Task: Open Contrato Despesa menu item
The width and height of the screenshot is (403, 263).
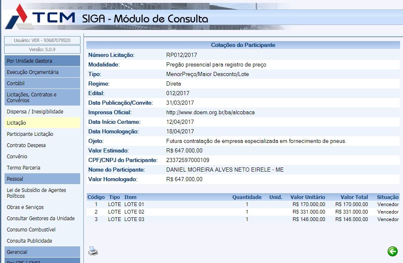Action: [26, 145]
